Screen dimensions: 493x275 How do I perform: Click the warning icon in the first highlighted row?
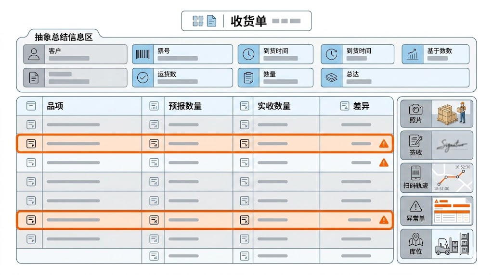click(x=384, y=143)
